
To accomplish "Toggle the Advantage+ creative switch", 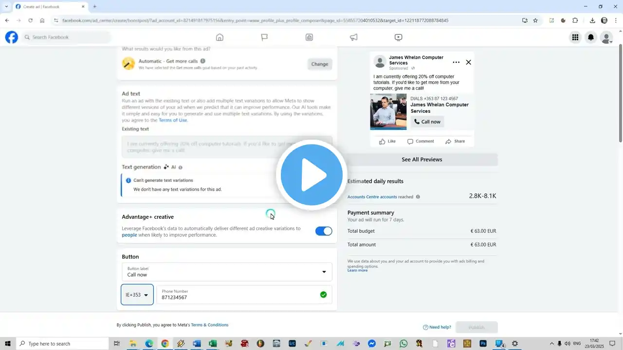I will [324, 231].
